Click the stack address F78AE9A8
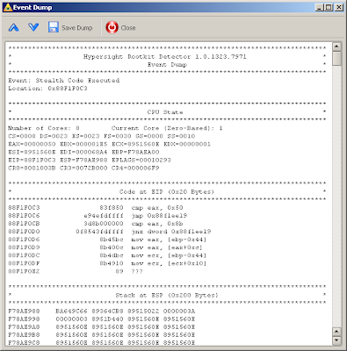The width and height of the screenshot is (347, 351). pyautogui.click(x=24, y=326)
